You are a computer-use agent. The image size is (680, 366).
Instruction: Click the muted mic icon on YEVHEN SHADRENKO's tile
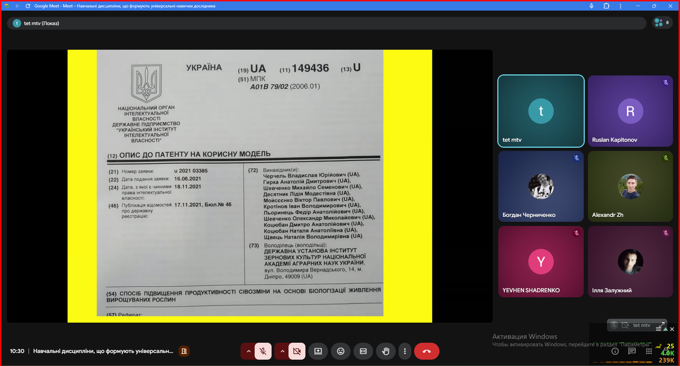click(577, 233)
